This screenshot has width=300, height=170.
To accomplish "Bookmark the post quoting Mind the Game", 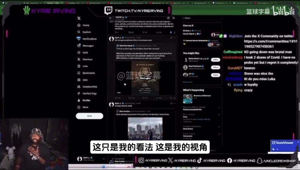I will point(171,98).
